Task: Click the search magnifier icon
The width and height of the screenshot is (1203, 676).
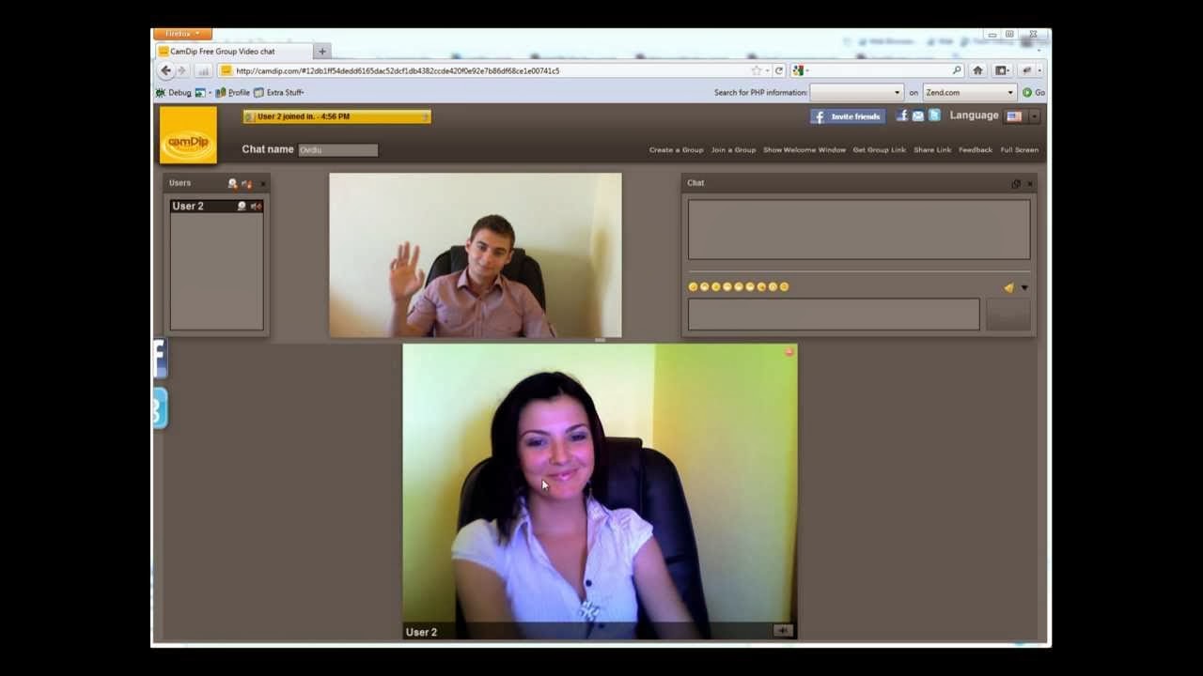Action: click(x=957, y=70)
